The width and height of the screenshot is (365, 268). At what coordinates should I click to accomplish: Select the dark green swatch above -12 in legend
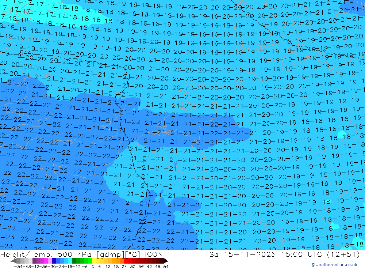74,261
